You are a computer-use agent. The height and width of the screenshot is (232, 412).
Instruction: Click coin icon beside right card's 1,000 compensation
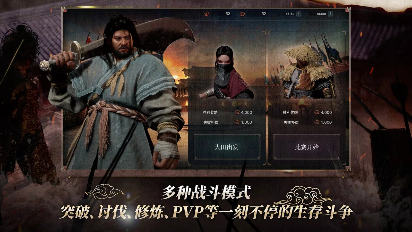pos(317,122)
